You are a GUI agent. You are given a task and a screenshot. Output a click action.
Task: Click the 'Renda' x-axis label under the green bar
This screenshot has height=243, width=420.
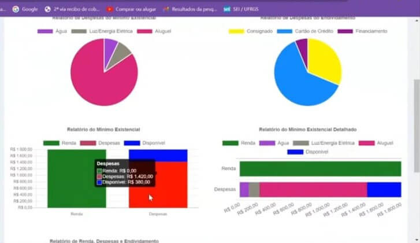(x=77, y=214)
